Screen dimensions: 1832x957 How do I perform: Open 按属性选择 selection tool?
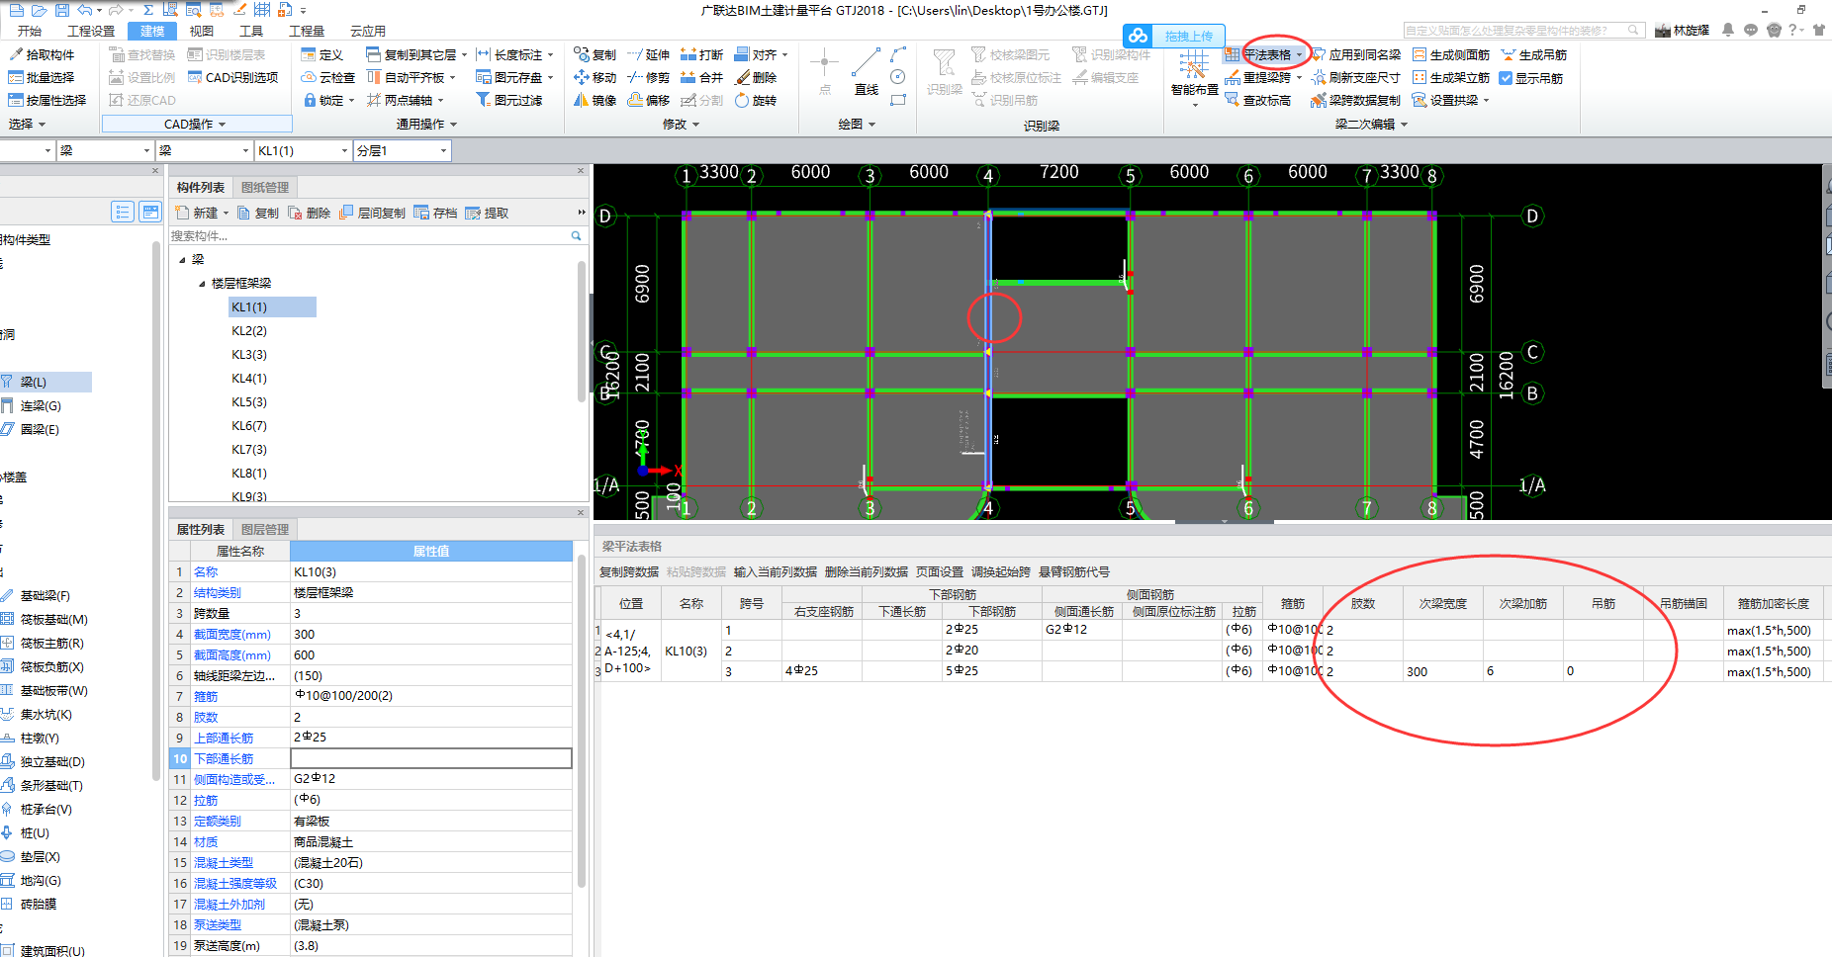coord(47,100)
